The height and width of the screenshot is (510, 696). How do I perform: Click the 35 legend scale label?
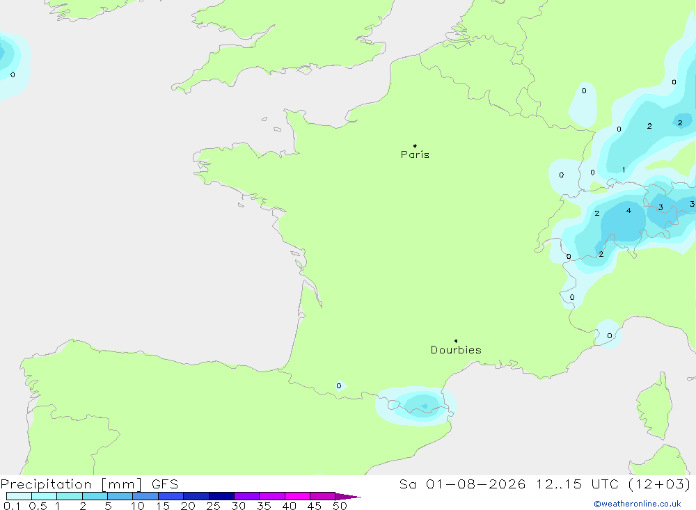click(x=264, y=506)
